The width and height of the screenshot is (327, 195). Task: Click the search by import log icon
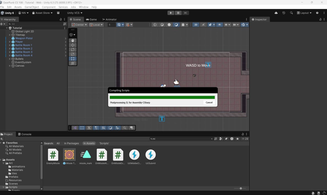pyautogui.click(x=232, y=139)
